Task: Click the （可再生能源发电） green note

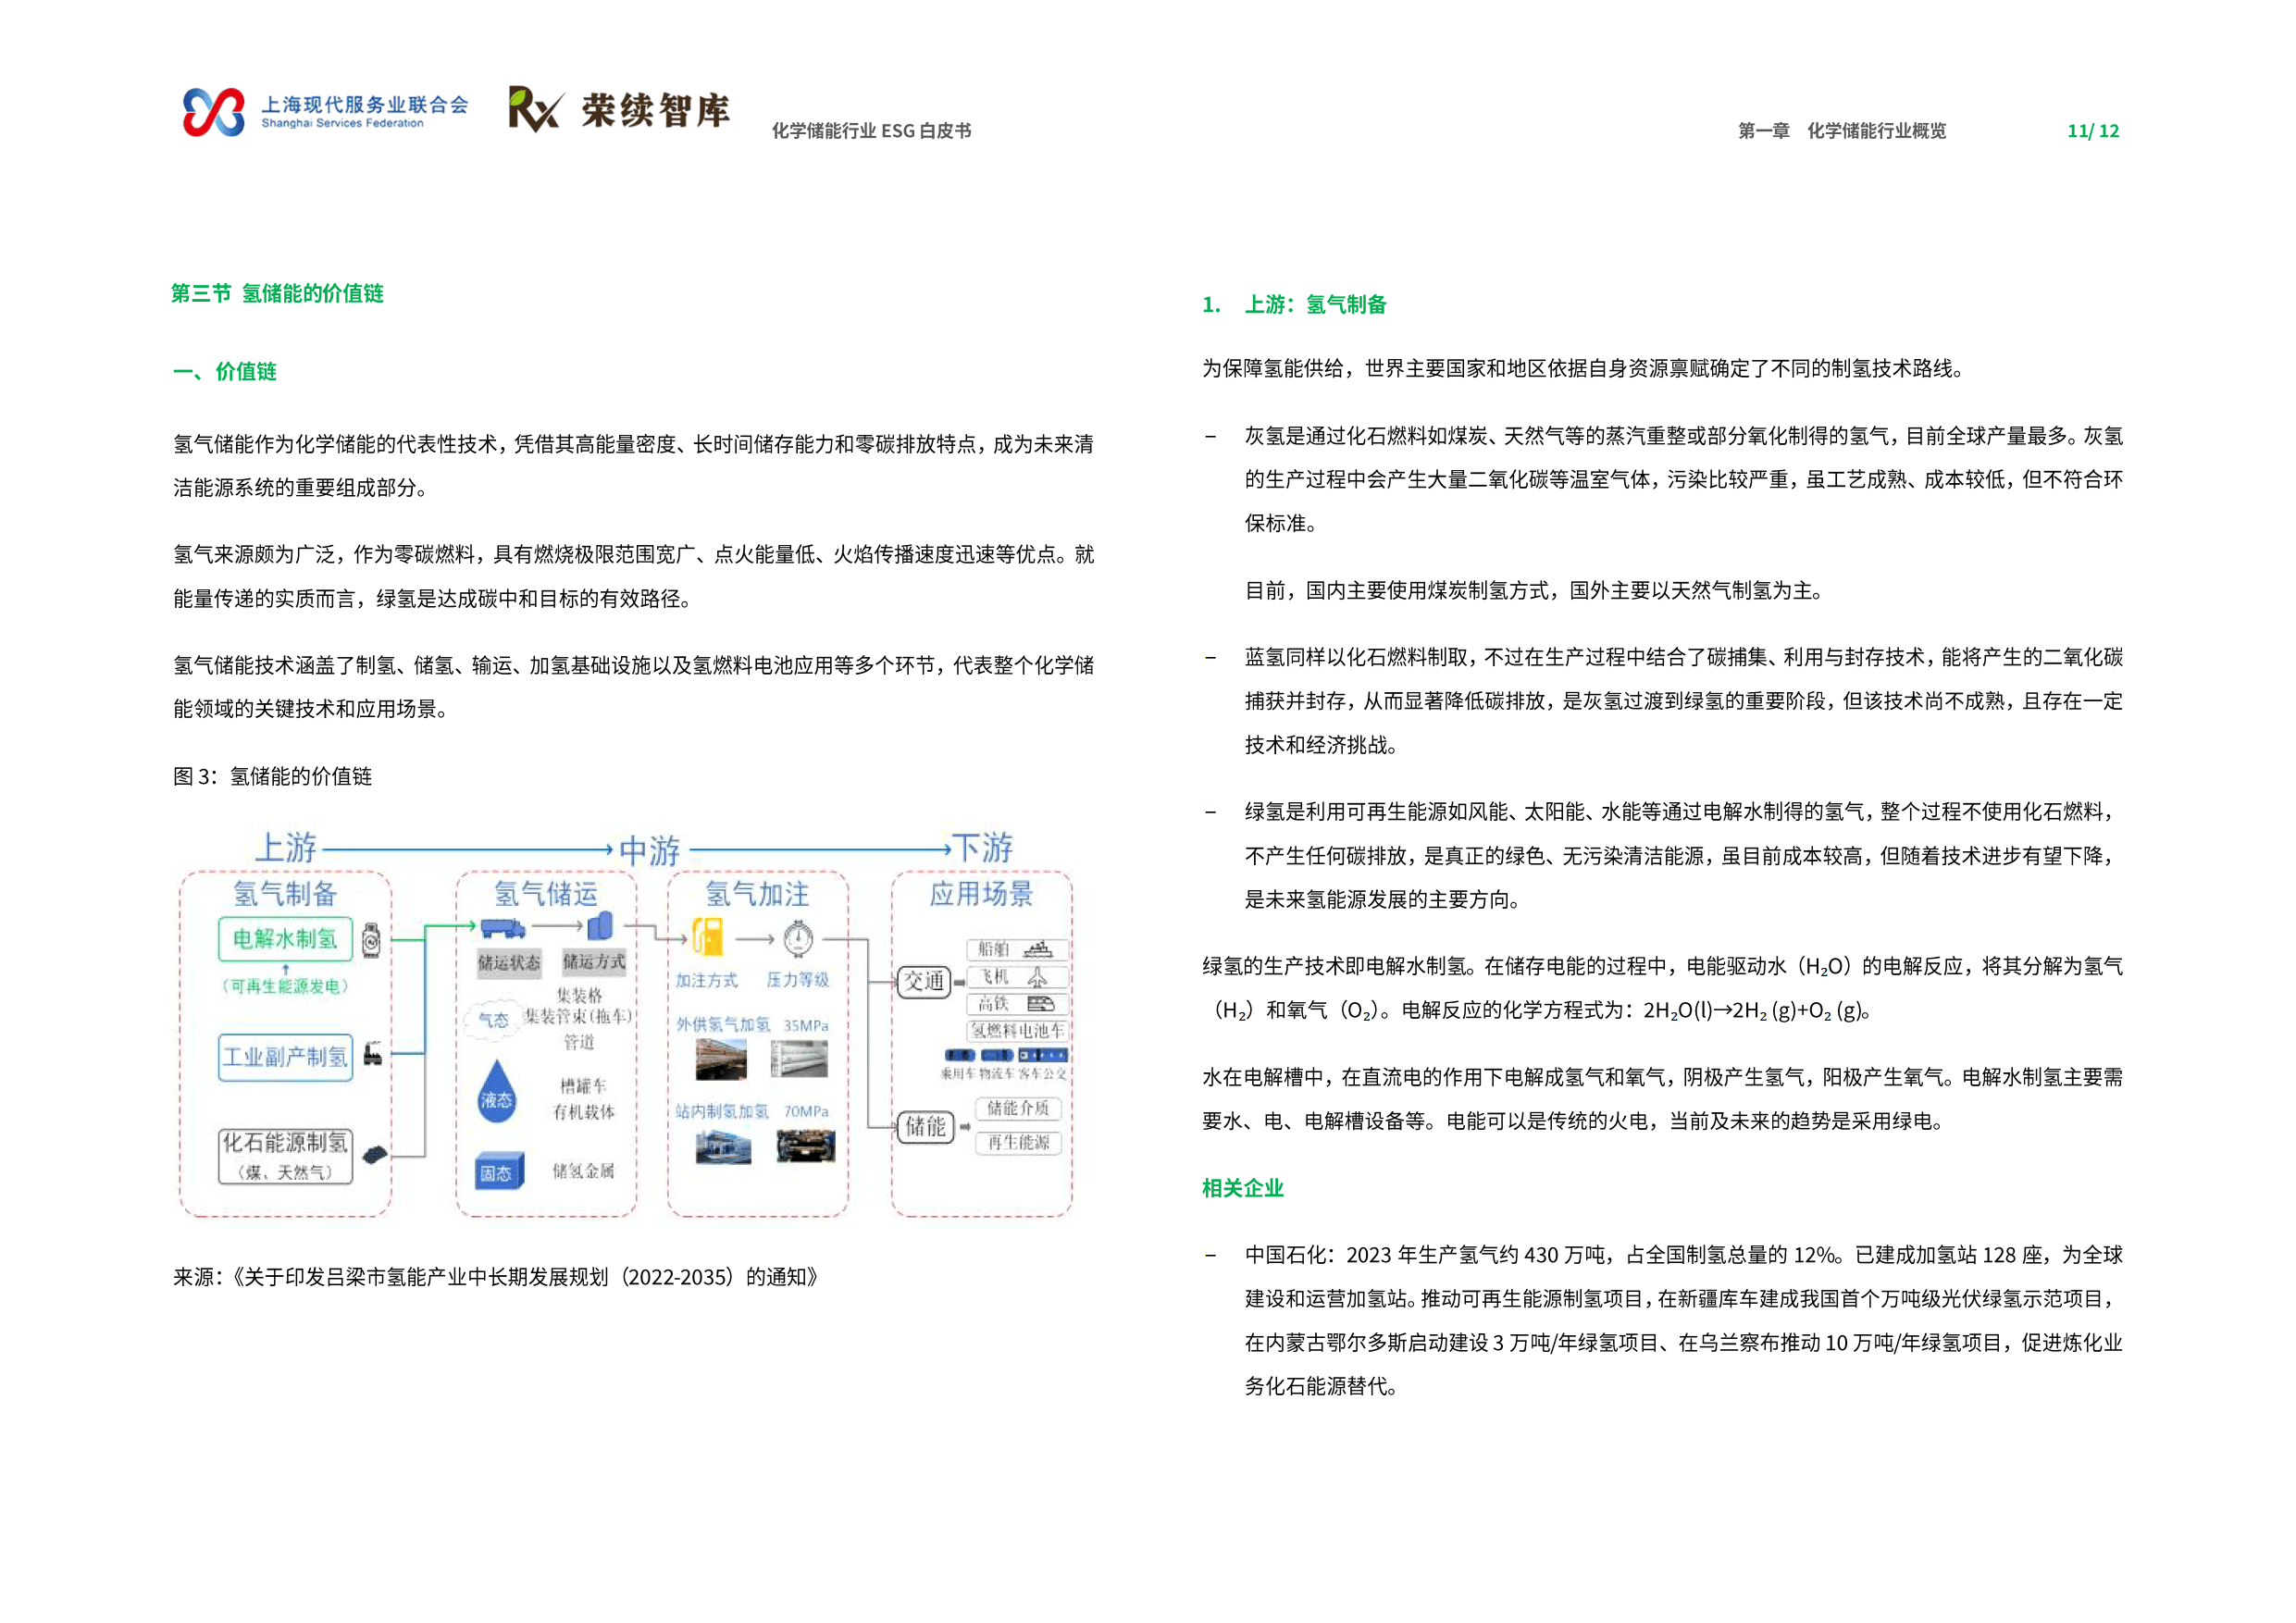Action: coord(286,986)
